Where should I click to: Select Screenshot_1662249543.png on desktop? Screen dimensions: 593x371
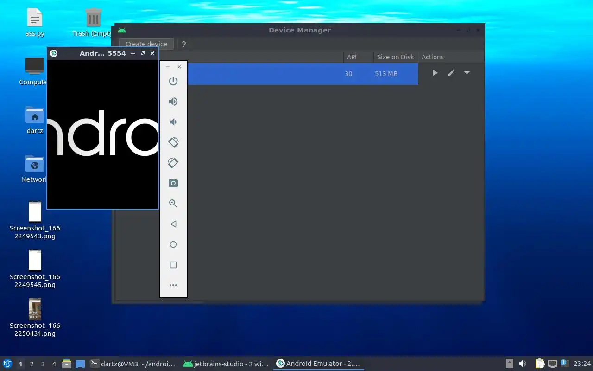pos(35,220)
